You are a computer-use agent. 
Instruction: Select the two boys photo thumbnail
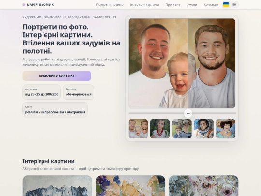point(182,129)
